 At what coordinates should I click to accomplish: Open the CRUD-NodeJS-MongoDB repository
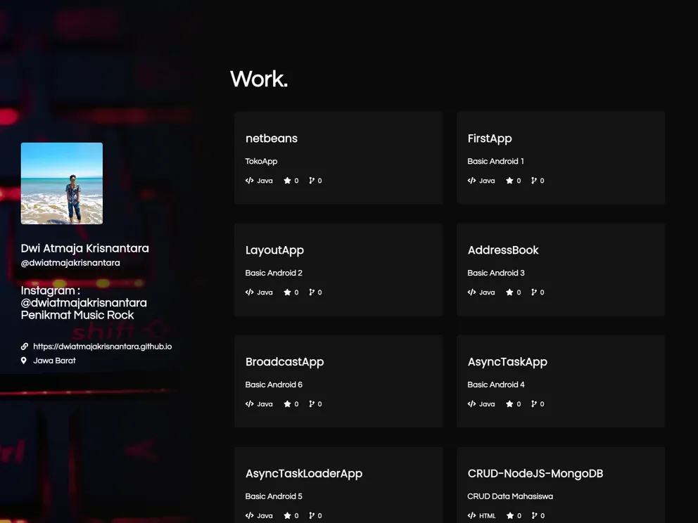(535, 474)
